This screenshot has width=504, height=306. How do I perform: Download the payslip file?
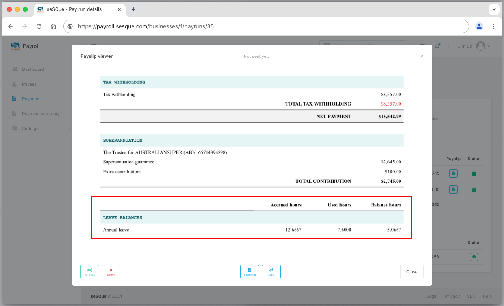250,272
